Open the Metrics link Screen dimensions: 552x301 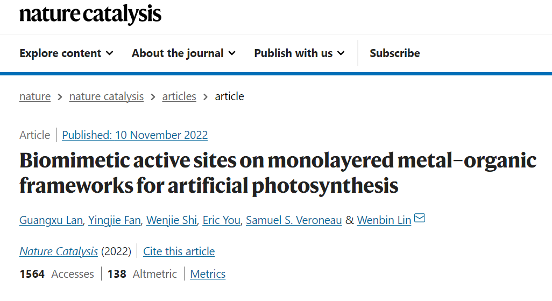tap(208, 274)
